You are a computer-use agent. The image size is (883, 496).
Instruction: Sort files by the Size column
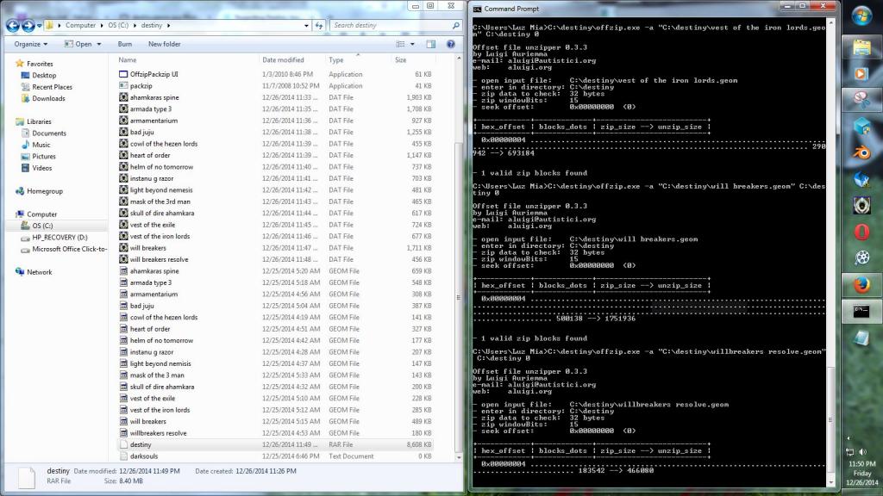(x=413, y=59)
